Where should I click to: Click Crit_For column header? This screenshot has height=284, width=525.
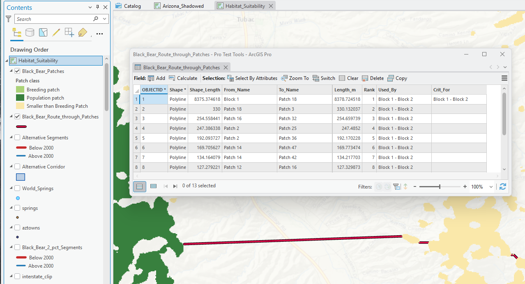[x=459, y=90]
